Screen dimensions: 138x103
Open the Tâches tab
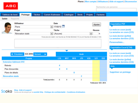tap(37, 15)
